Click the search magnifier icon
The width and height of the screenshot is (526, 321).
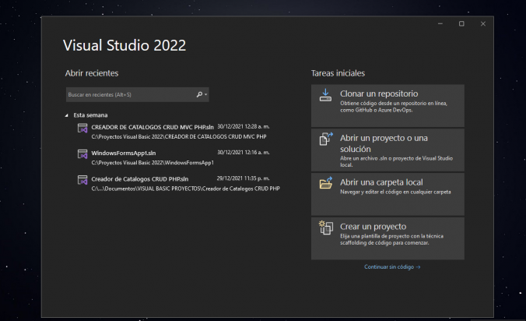[x=199, y=94]
